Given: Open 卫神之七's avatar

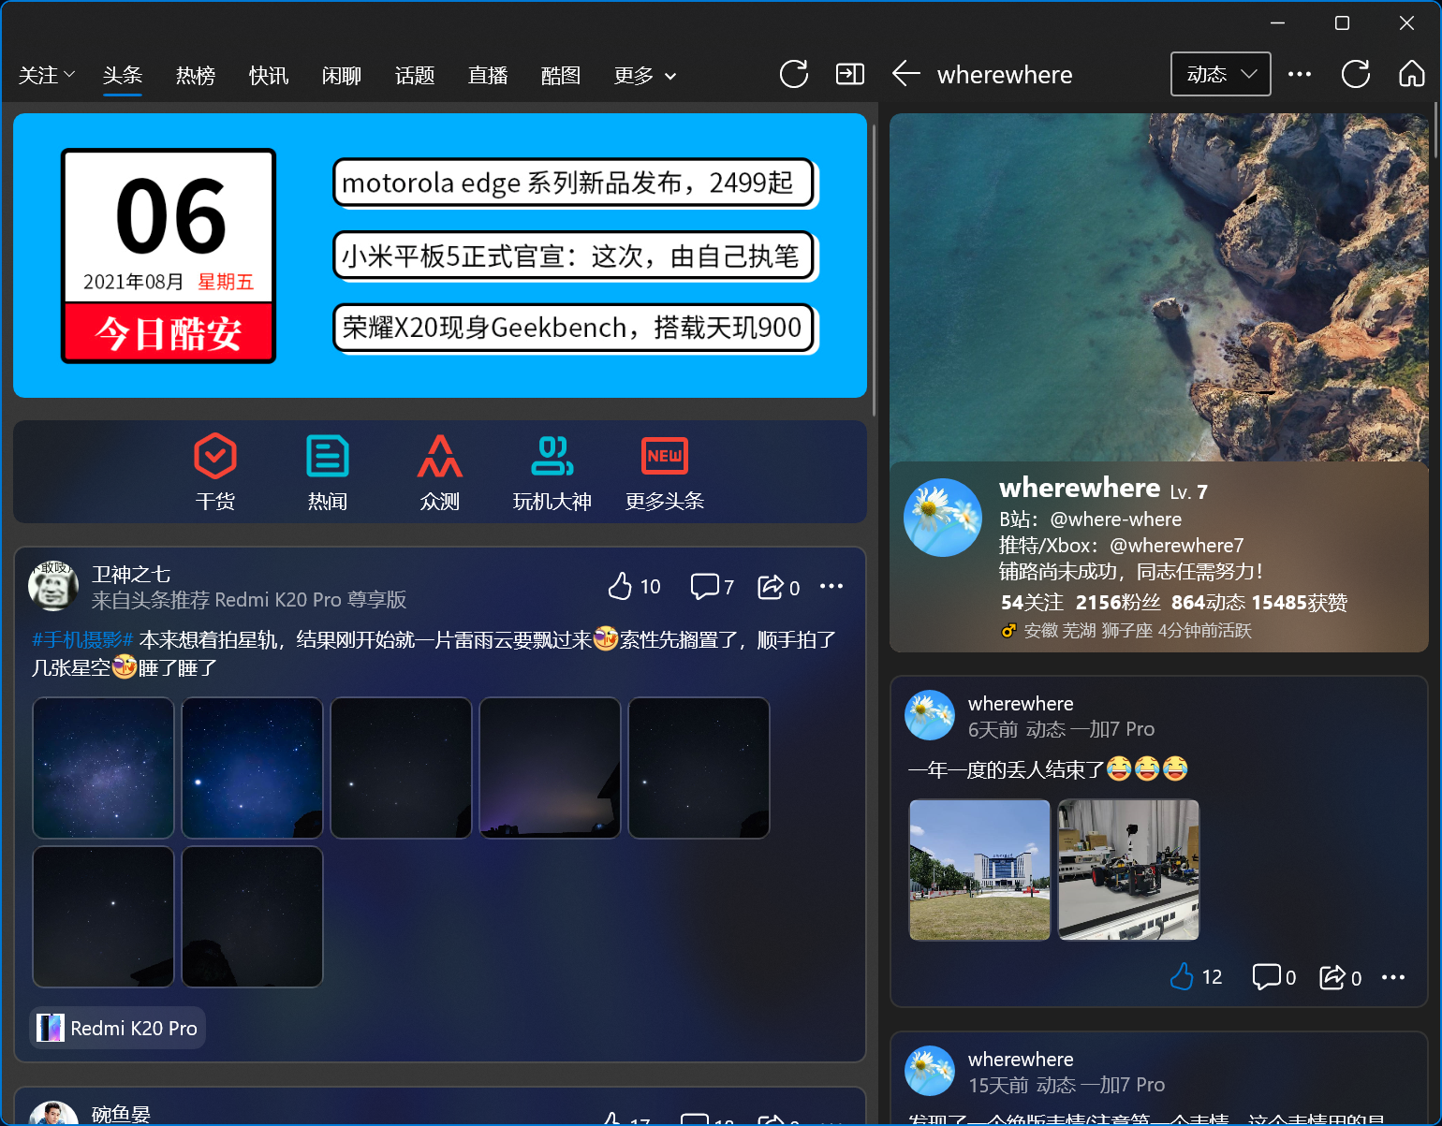Looking at the screenshot, I should tap(53, 586).
